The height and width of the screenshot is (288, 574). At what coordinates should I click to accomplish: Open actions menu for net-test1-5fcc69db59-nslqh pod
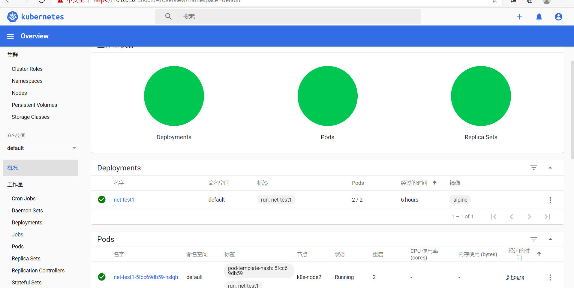550,277
